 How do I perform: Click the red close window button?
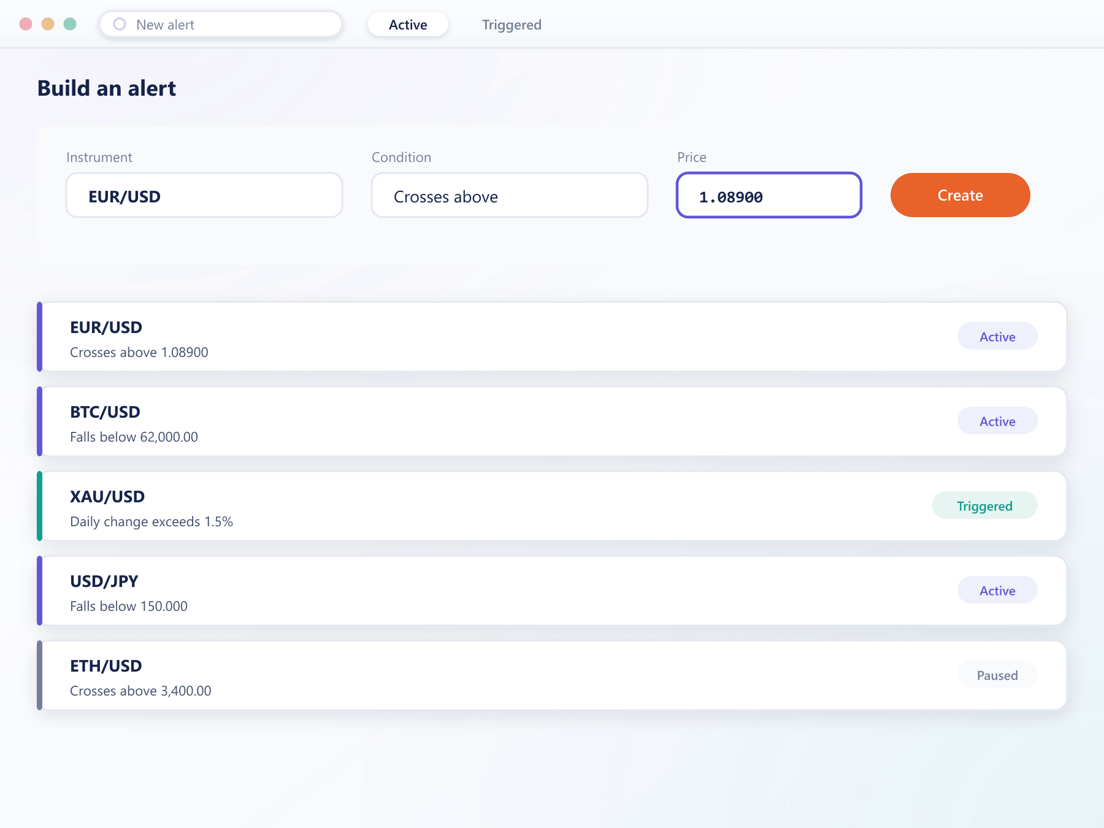[x=26, y=24]
